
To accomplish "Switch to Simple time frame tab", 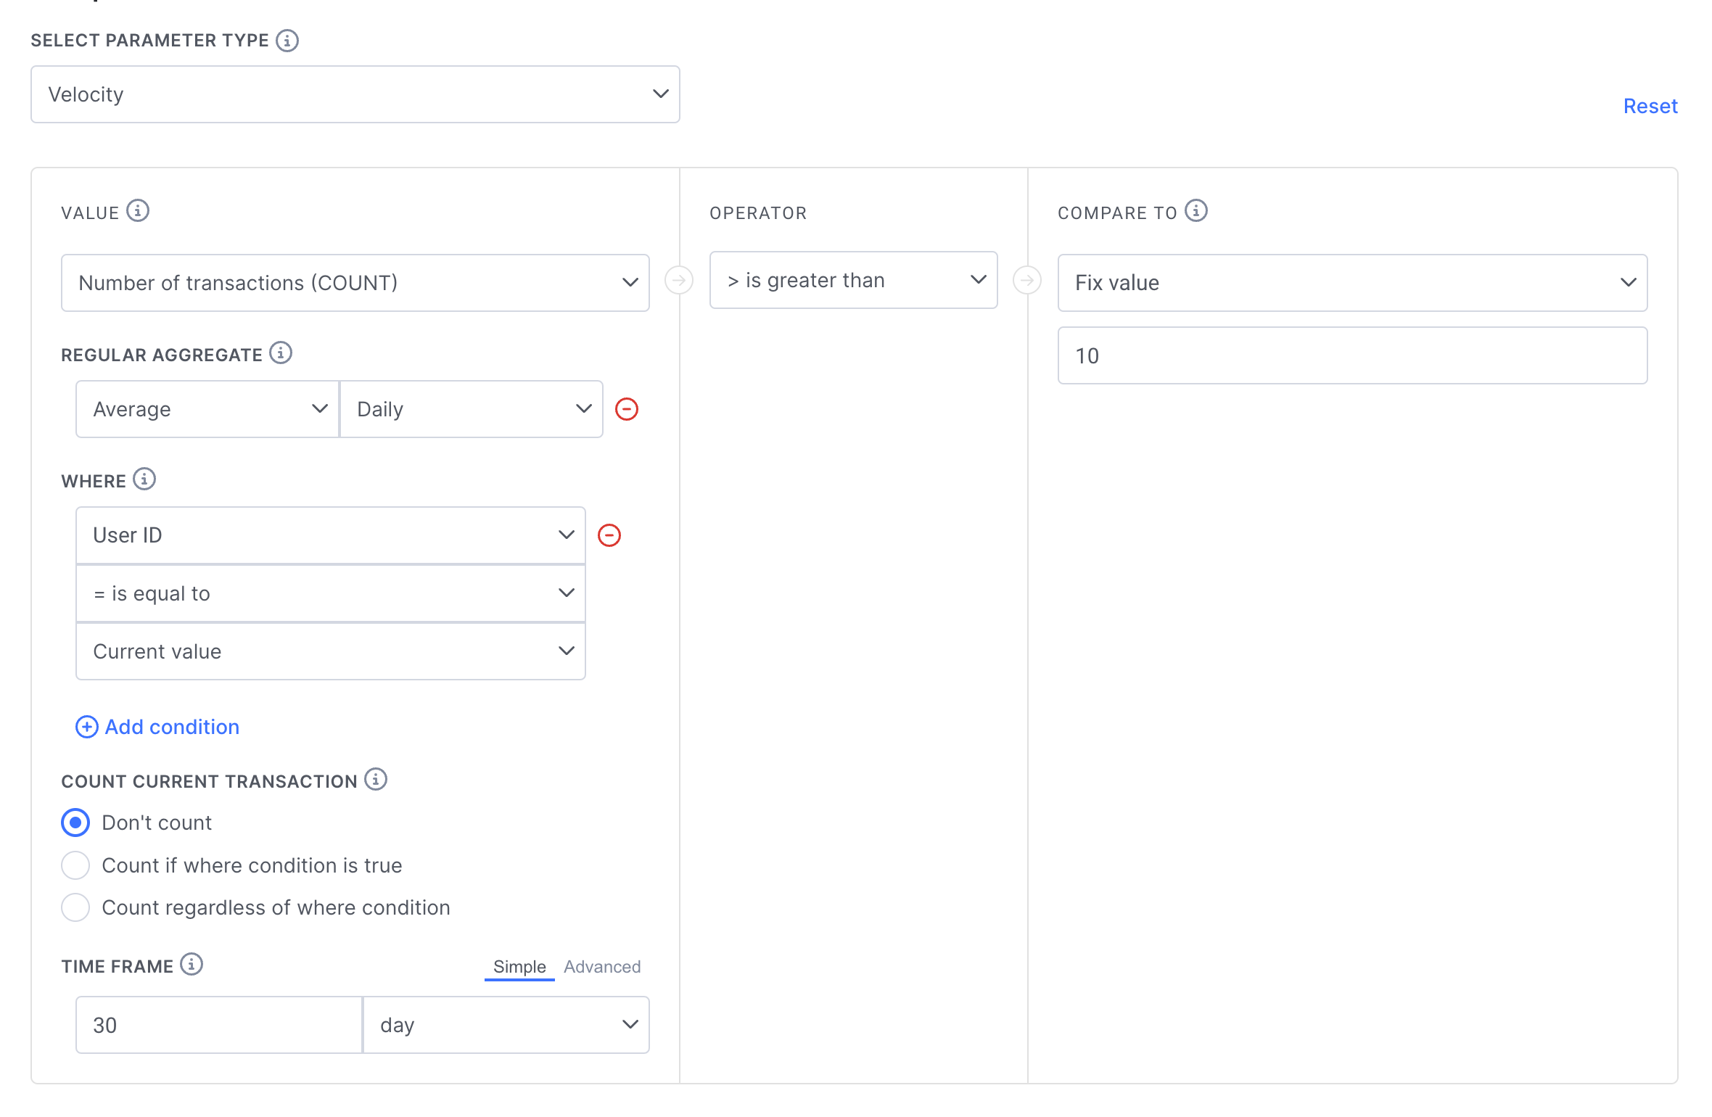I will pos(519,967).
